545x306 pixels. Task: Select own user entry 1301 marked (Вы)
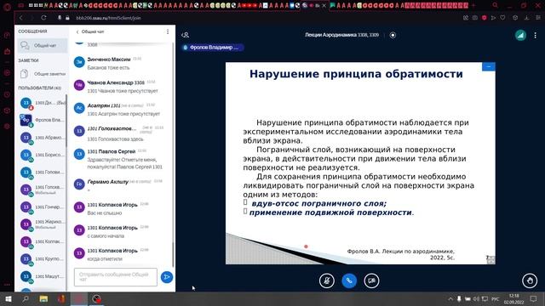[x=42, y=103]
